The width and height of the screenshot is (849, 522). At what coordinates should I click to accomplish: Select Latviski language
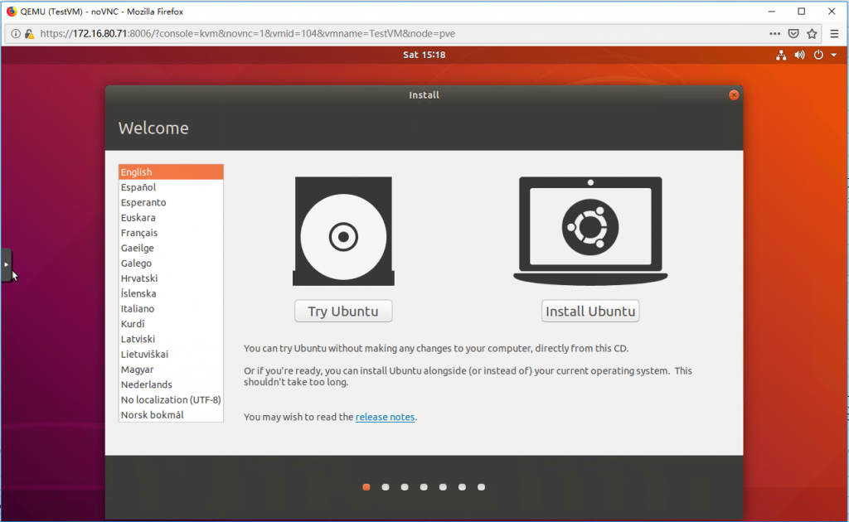[171, 339]
